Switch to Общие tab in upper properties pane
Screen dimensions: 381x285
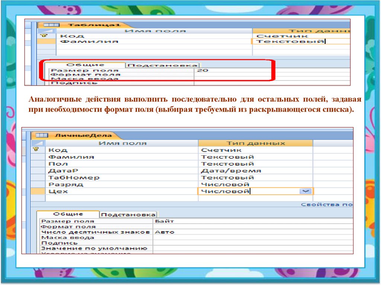click(x=85, y=65)
